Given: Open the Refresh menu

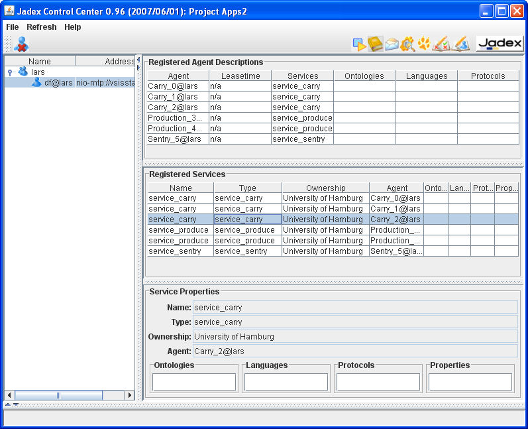Looking at the screenshot, I should click(42, 27).
